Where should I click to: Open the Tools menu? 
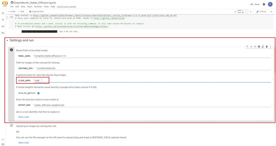coord(46,7)
